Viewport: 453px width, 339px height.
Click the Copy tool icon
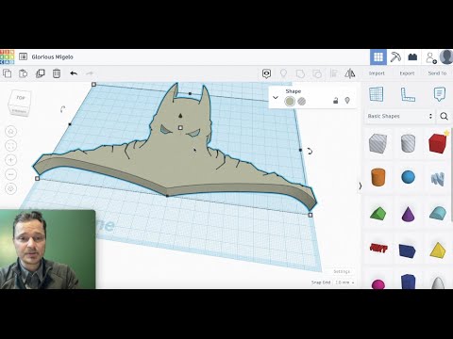[x=7, y=73]
